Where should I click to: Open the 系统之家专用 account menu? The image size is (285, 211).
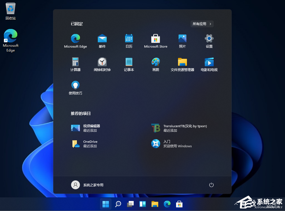(86, 185)
